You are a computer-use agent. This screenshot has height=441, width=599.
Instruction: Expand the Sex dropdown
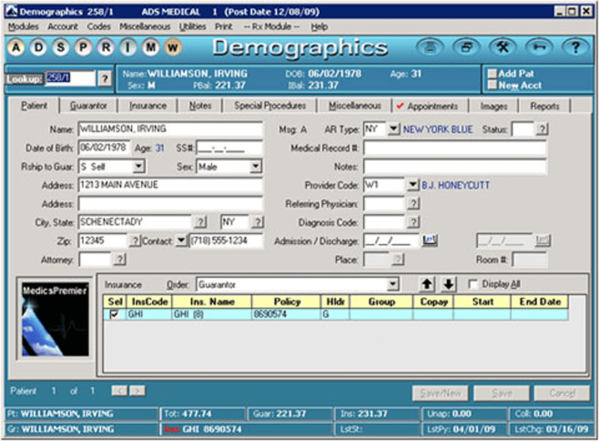[256, 167]
